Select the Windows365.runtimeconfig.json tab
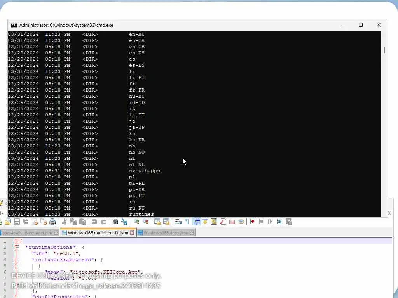Image resolution: width=398 pixels, height=298 pixels. pyautogui.click(x=98, y=233)
